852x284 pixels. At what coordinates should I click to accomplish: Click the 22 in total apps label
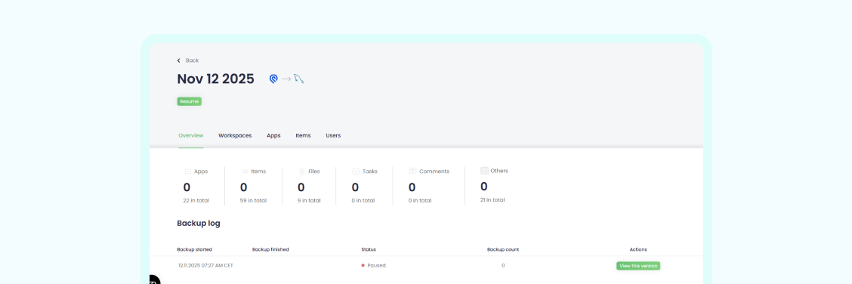(x=196, y=200)
